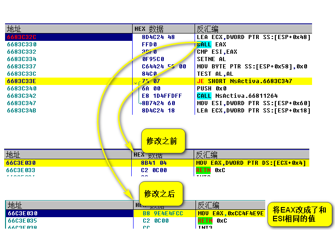This screenshot has height=230, width=335.
Task: Click 地址 header in pane listing 66C3E035
Action: pos(15,205)
